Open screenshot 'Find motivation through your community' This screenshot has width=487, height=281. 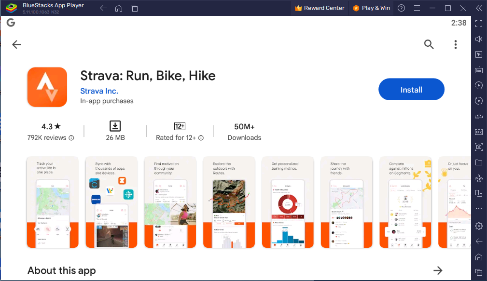[170, 202]
